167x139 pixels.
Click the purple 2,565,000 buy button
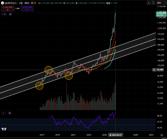click(27, 8)
